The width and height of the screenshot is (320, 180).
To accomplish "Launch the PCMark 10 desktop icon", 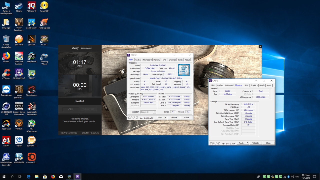I will click(31, 7).
